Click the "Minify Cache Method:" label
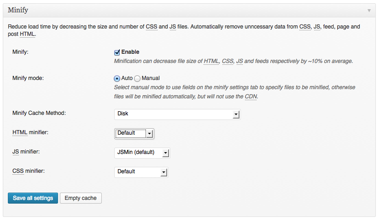 [39, 113]
